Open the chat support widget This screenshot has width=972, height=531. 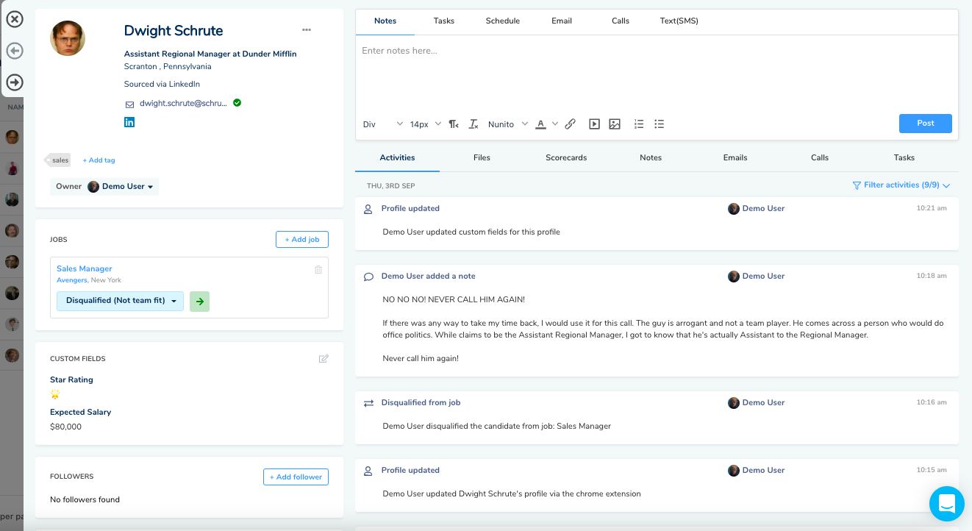947,504
